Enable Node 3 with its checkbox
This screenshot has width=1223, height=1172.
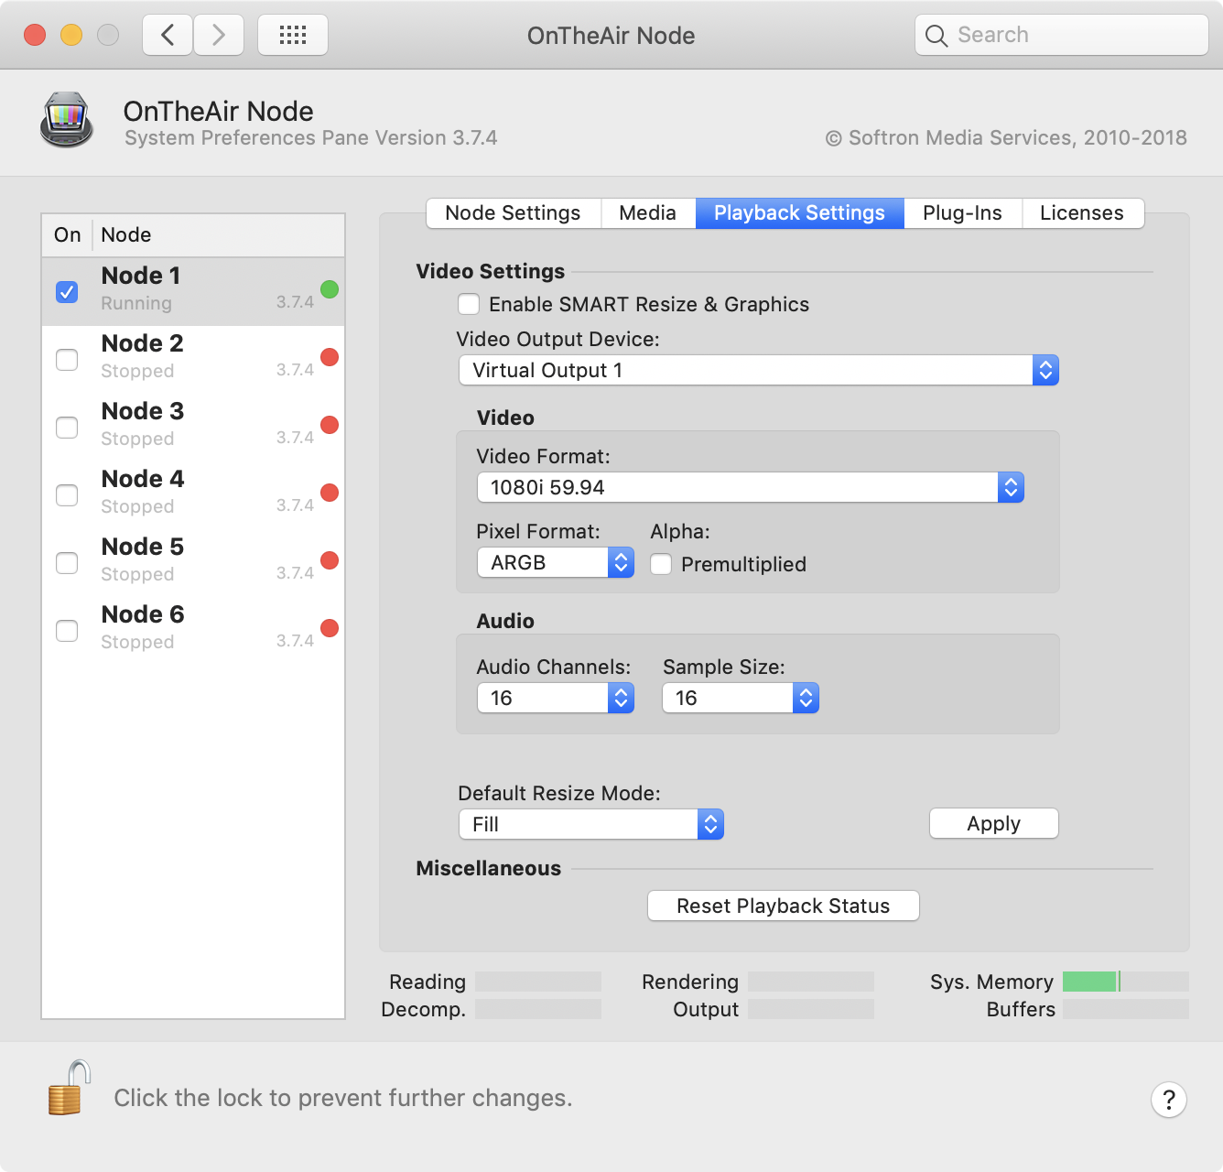(67, 428)
